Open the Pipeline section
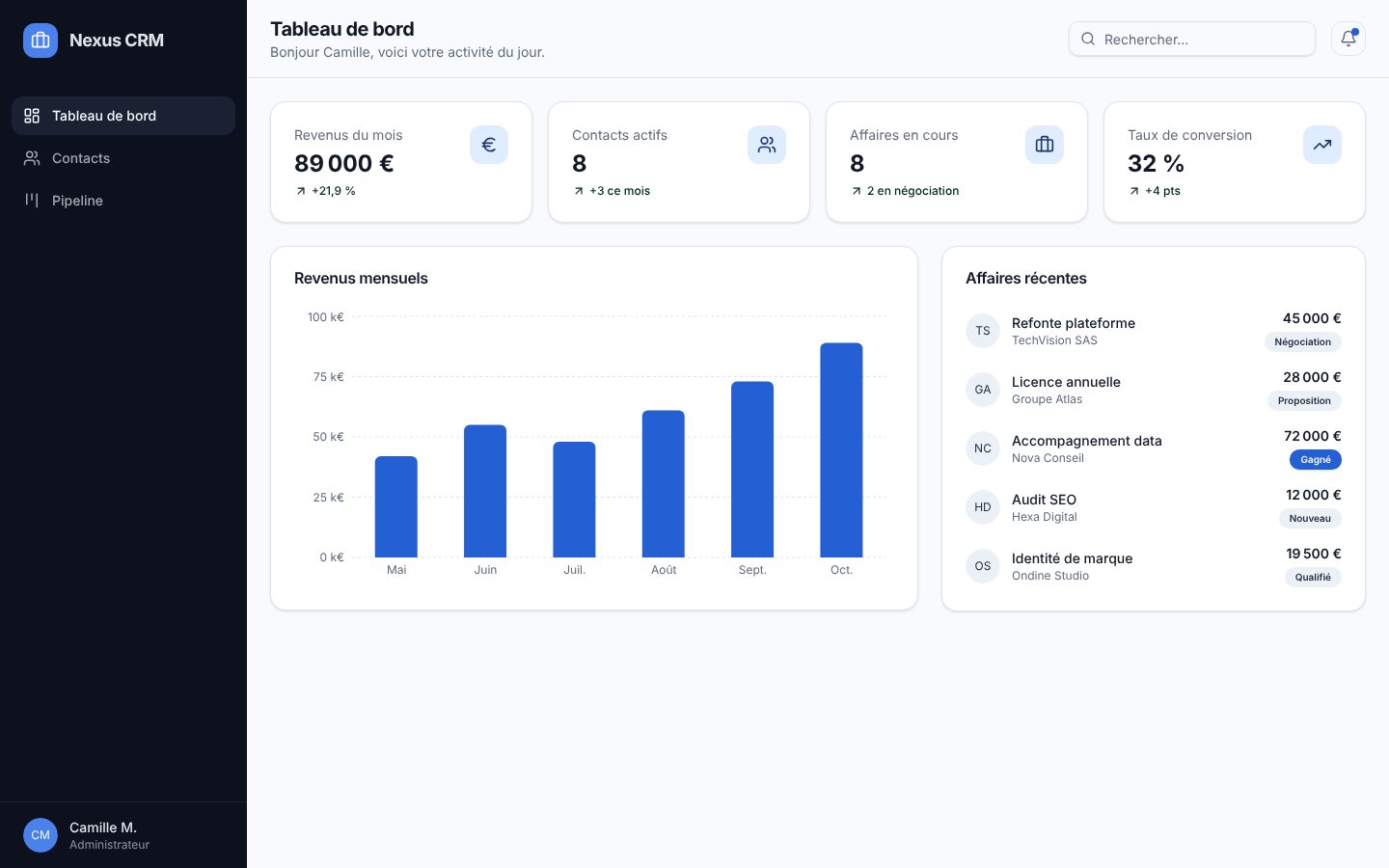This screenshot has height=868, width=1389. tap(123, 201)
